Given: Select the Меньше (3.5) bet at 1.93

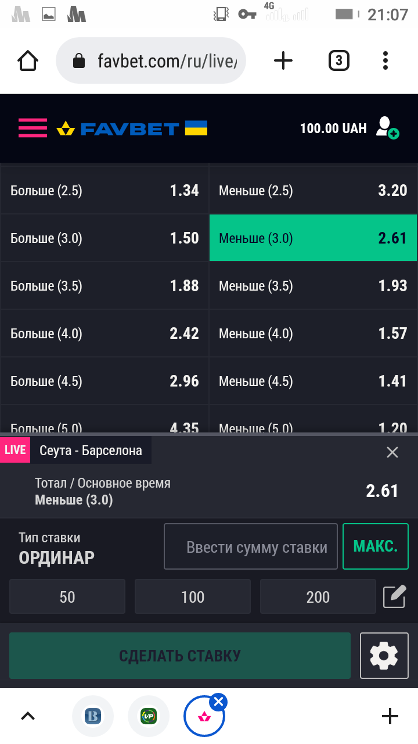Looking at the screenshot, I should (x=313, y=285).
